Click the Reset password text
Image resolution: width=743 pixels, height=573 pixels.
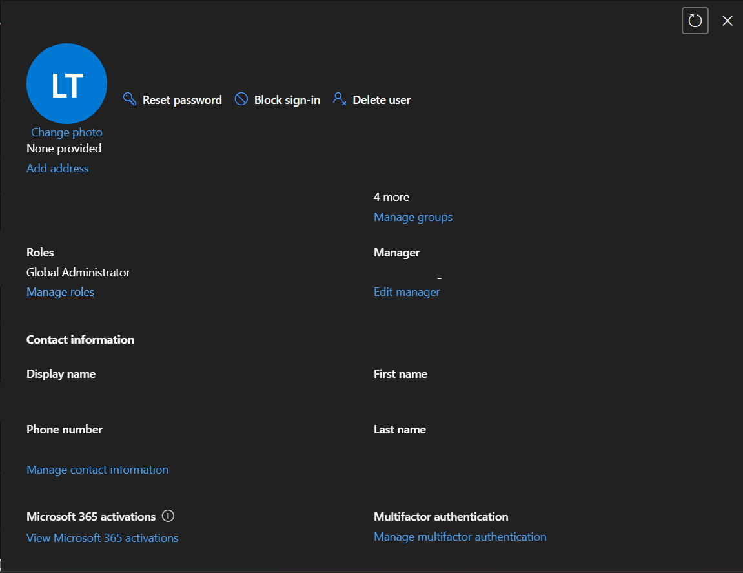coord(182,100)
